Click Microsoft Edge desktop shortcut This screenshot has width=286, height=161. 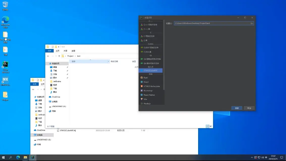(5, 22)
